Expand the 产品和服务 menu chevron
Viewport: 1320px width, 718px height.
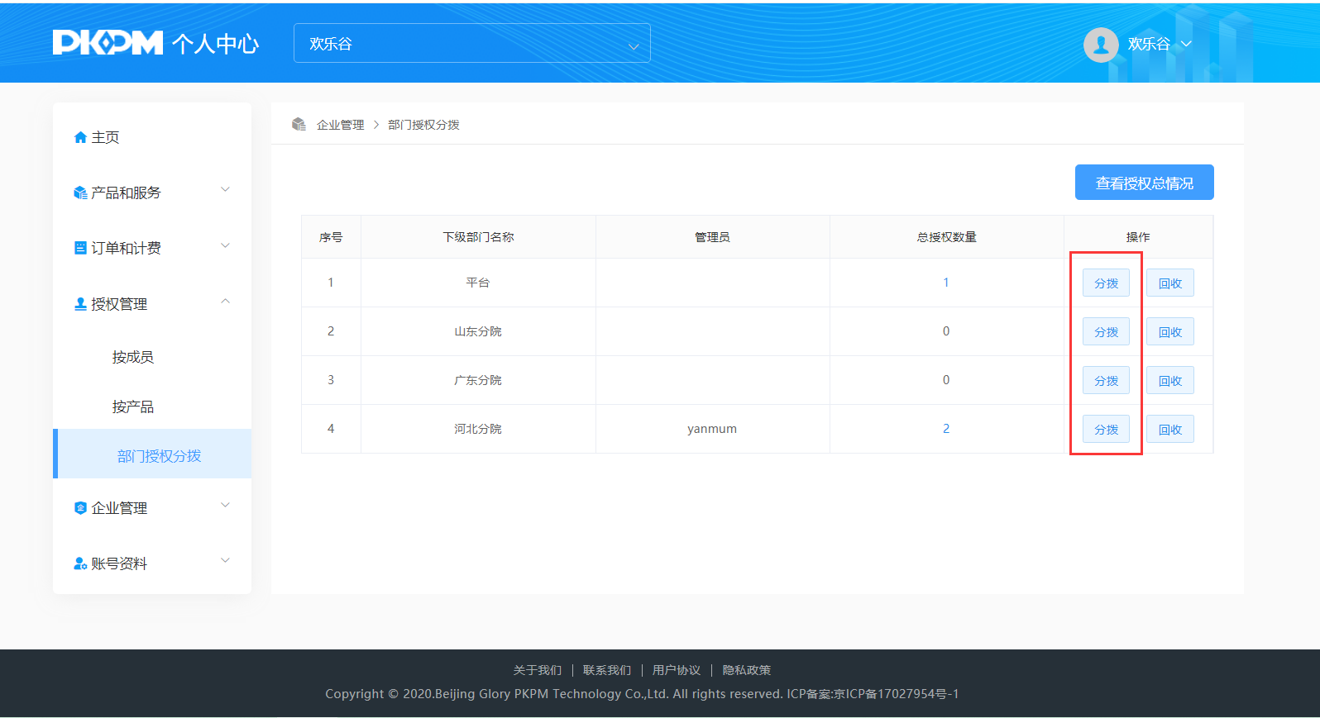(225, 190)
